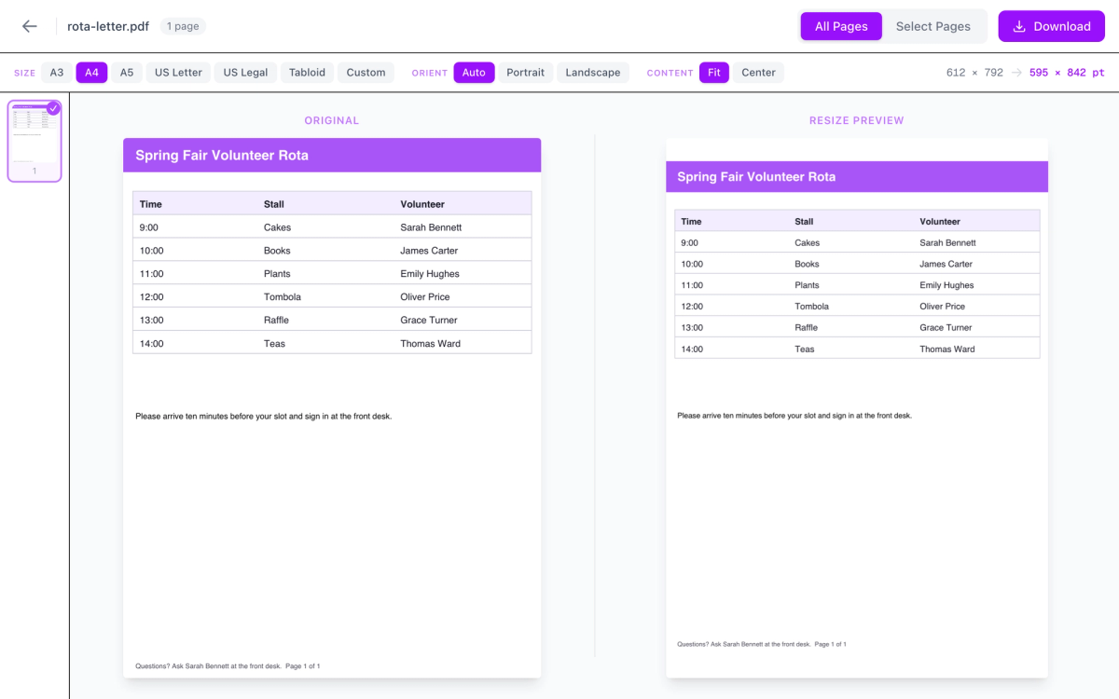The height and width of the screenshot is (699, 1119).
Task: Click the rota-letter.pdf file name
Action: (x=108, y=26)
